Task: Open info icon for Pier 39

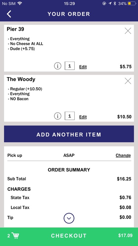Action: coord(58,66)
